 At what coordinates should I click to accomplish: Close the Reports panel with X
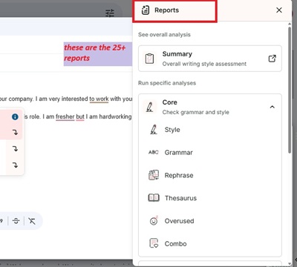click(x=279, y=10)
